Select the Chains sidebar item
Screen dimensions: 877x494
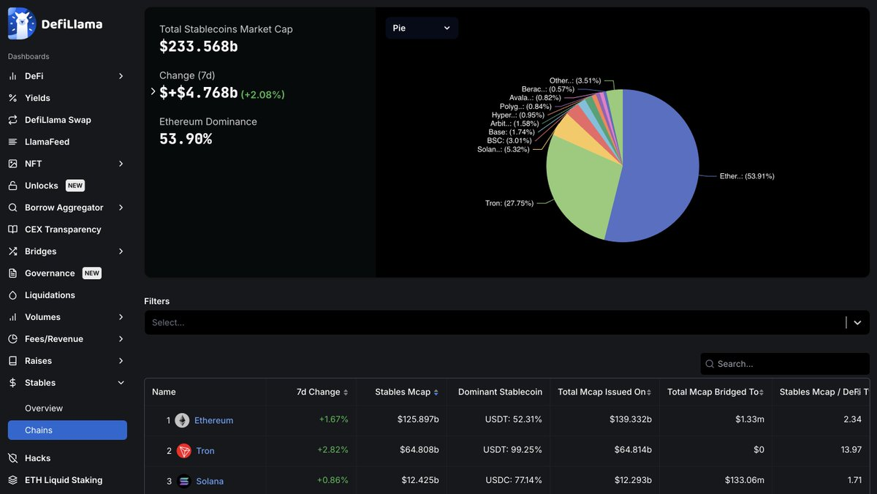(67, 430)
